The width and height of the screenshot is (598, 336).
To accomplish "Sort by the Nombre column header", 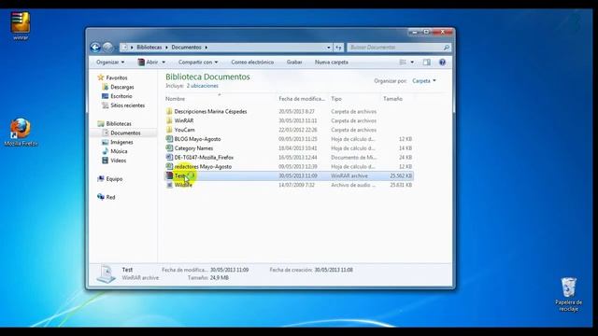I will pyautogui.click(x=175, y=99).
